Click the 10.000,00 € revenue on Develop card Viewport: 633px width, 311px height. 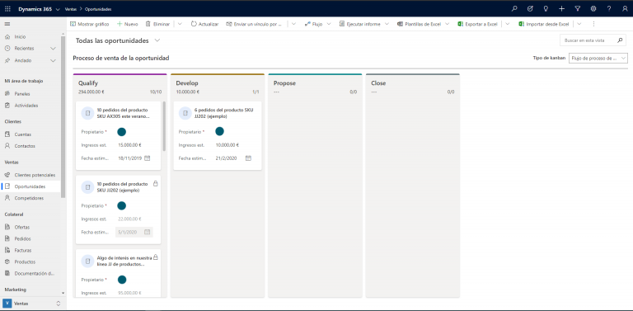tap(227, 145)
